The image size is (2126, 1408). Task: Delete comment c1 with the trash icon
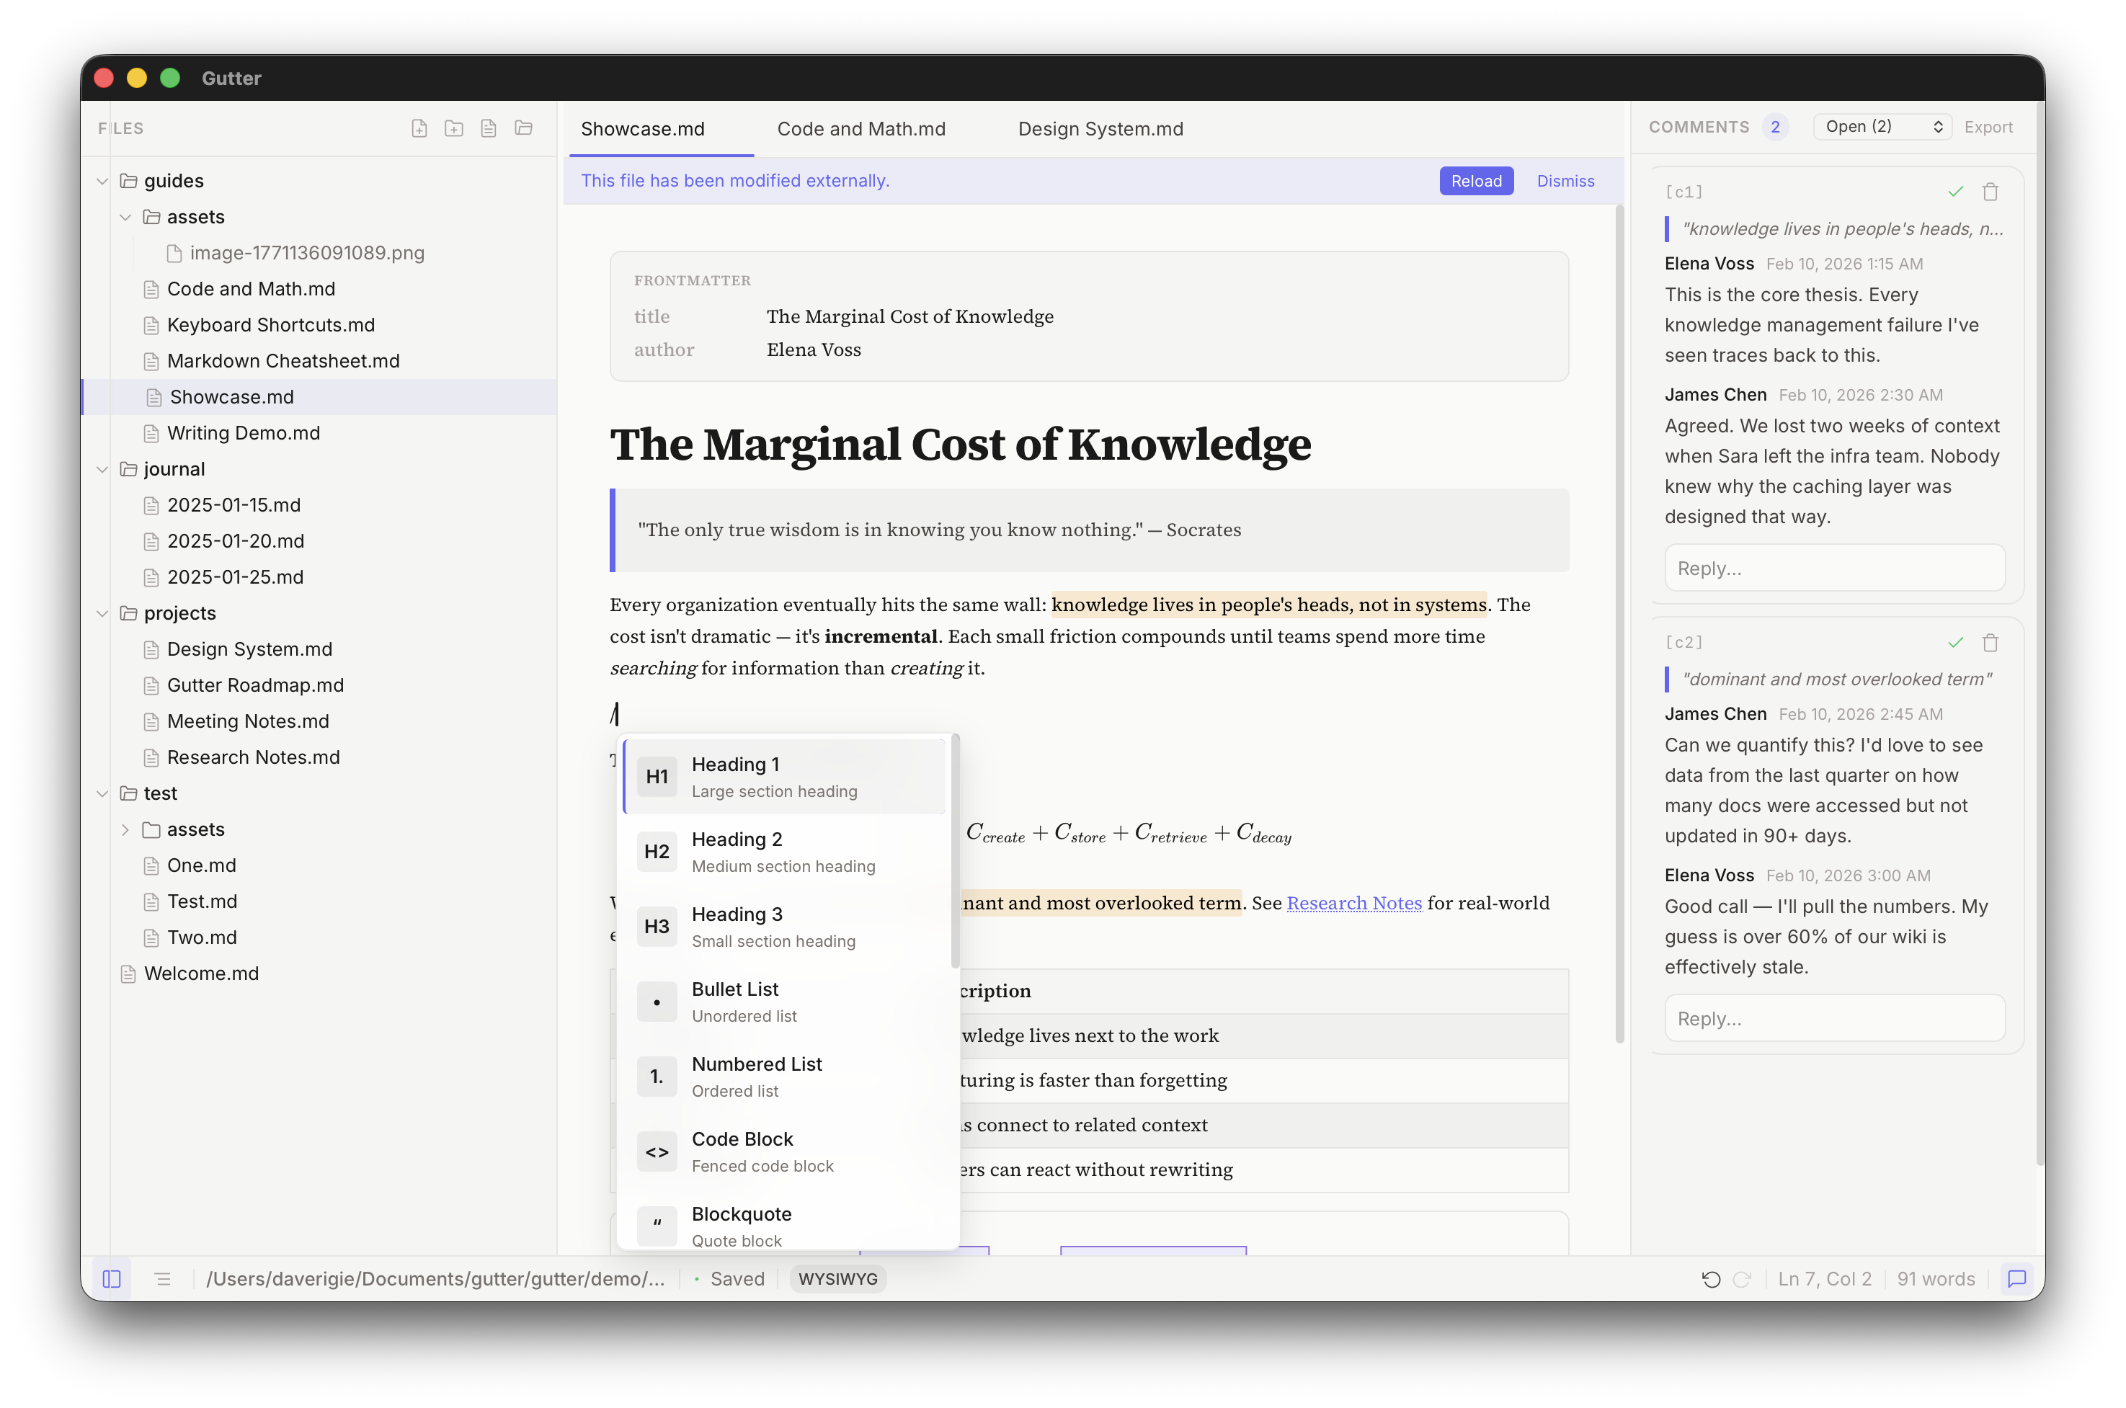tap(1990, 191)
